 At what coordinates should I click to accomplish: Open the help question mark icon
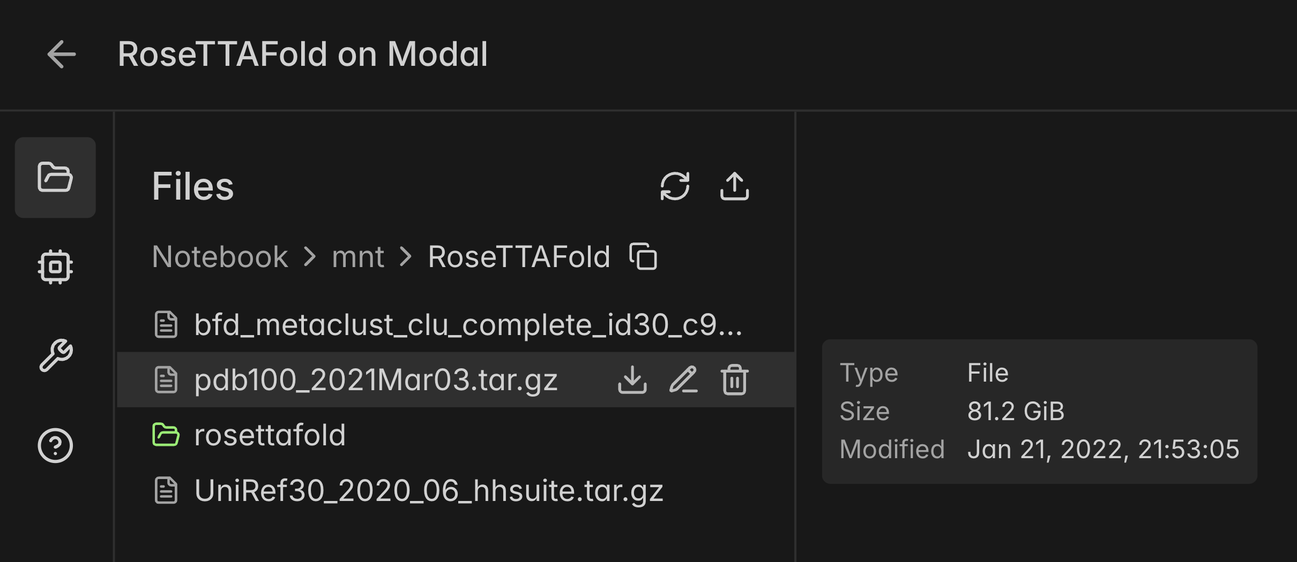coord(55,445)
